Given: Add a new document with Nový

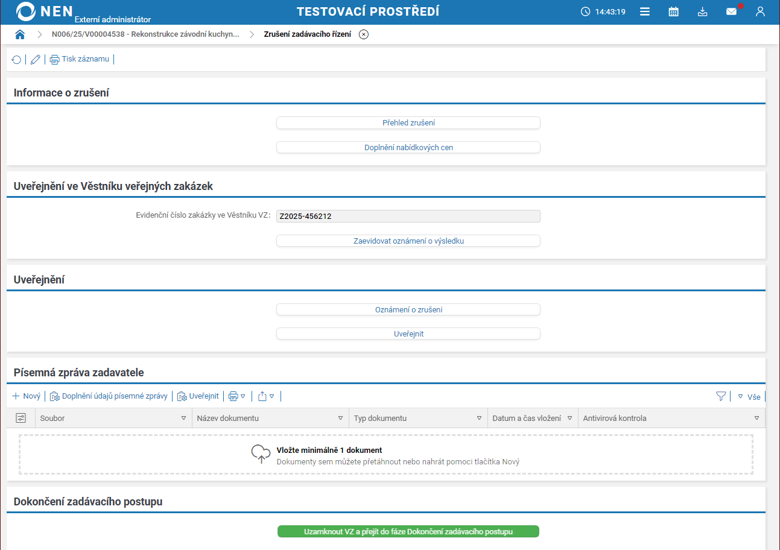Looking at the screenshot, I should tap(27, 396).
